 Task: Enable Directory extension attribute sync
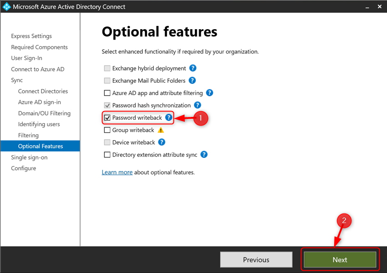[107, 154]
